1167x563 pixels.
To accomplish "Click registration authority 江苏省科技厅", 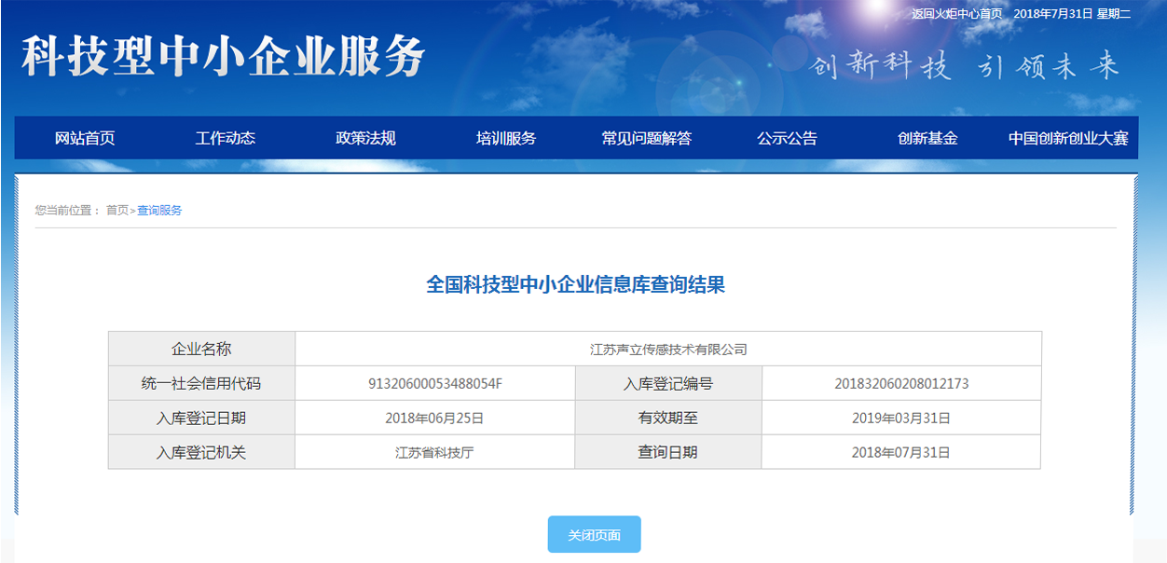I will 434,453.
